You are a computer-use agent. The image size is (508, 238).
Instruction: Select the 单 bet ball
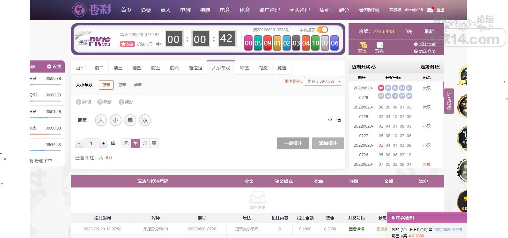pos(130,120)
